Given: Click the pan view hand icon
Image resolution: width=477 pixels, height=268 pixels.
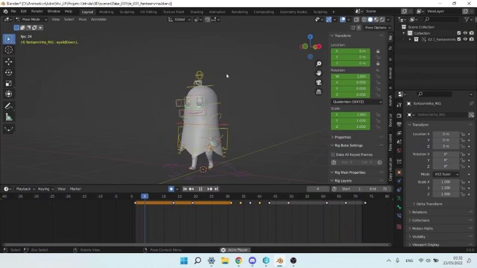Looking at the screenshot, I should (x=320, y=73).
